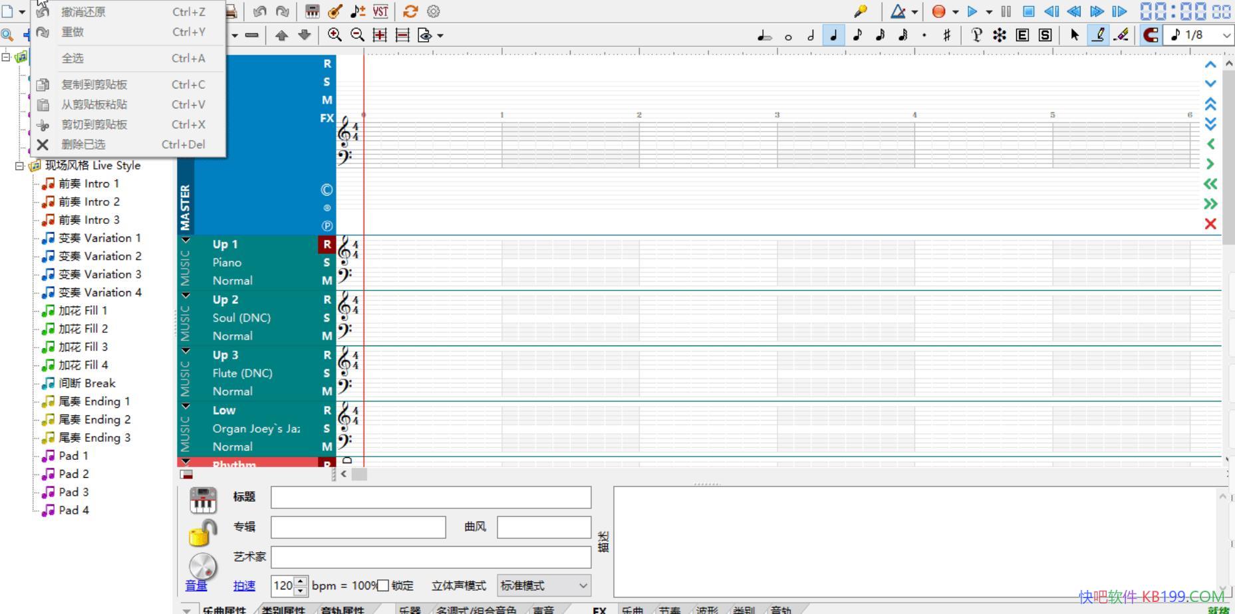This screenshot has width=1235, height=614.
Task: Click the 音量 link
Action: pos(196,585)
